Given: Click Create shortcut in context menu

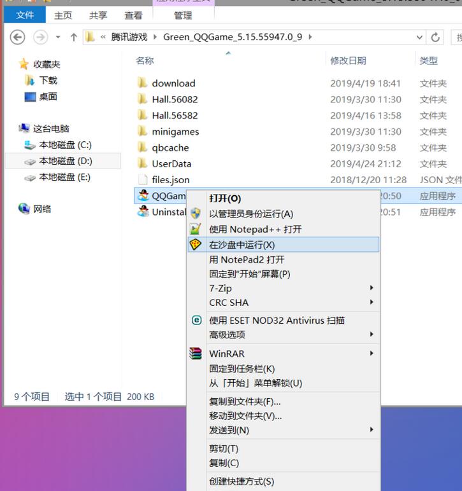Looking at the screenshot, I should 242,481.
